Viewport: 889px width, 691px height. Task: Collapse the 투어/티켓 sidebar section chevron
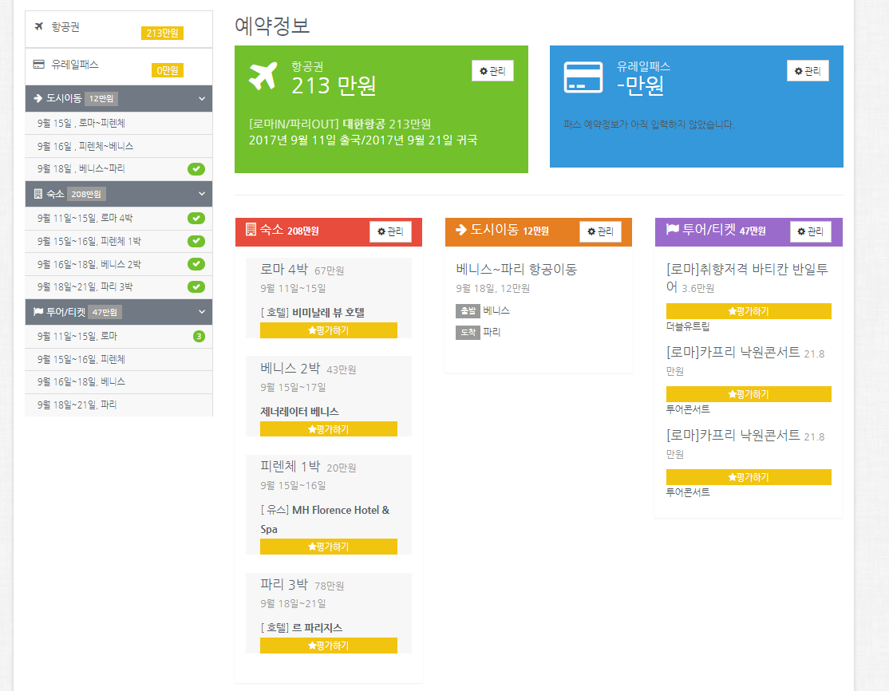pos(202,312)
